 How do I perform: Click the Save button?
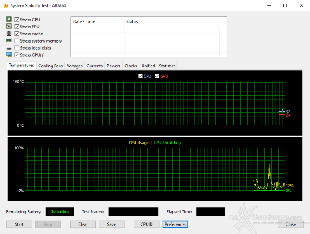pyautogui.click(x=111, y=224)
